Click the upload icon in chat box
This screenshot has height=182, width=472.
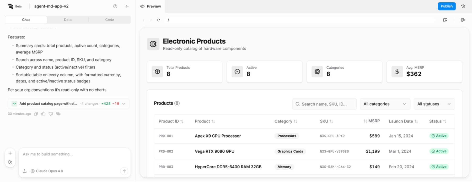click(x=25, y=171)
